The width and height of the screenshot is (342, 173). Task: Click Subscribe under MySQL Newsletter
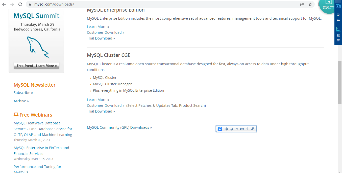pos(23,93)
